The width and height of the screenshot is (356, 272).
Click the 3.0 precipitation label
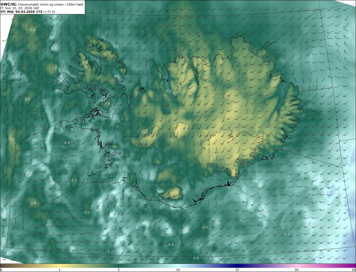pos(11,139)
